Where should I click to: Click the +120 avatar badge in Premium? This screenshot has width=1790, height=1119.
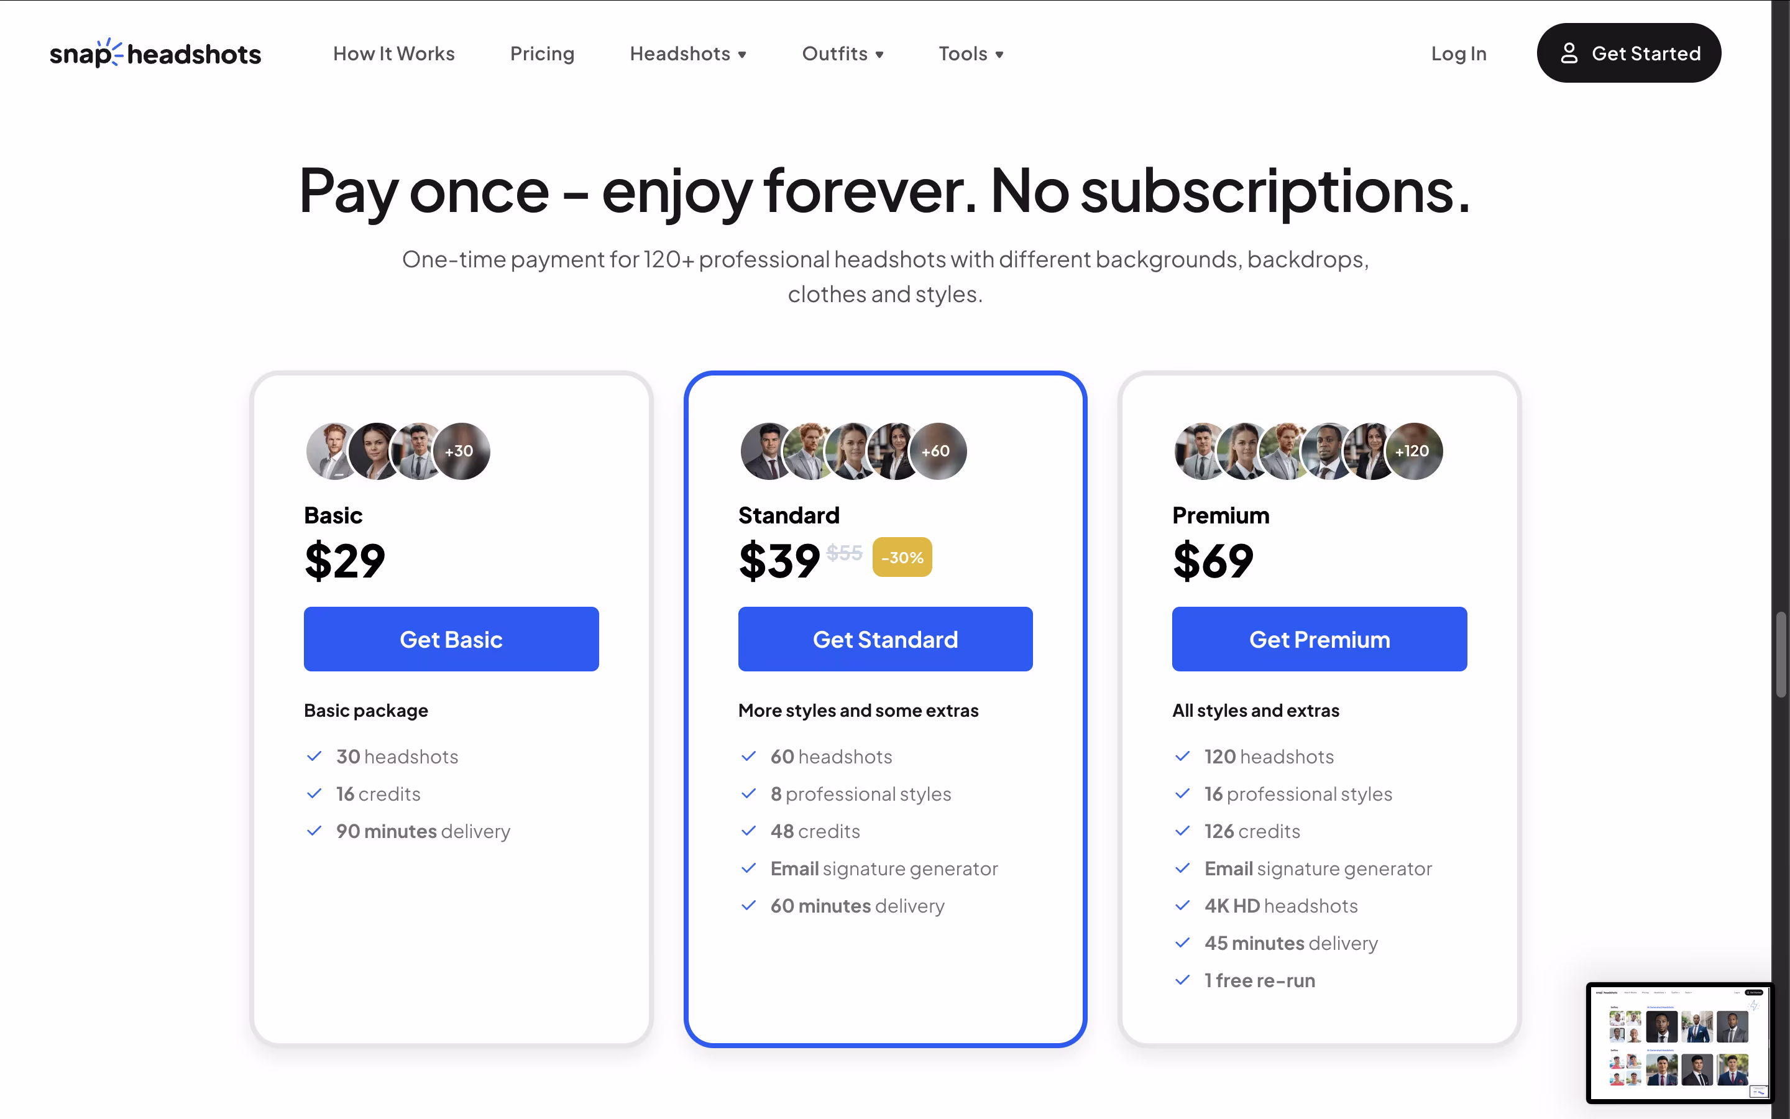pos(1413,451)
